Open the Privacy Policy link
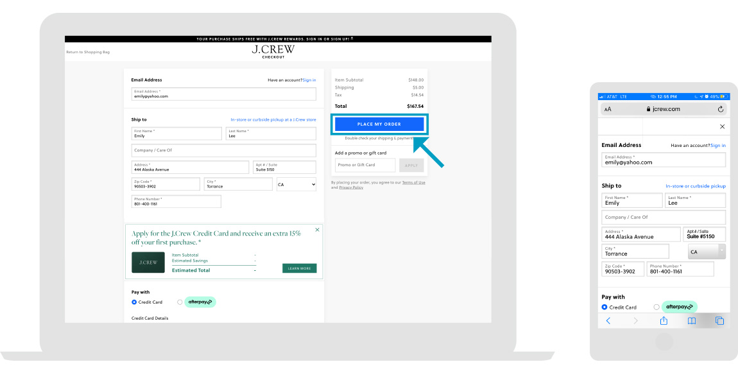 (351, 187)
